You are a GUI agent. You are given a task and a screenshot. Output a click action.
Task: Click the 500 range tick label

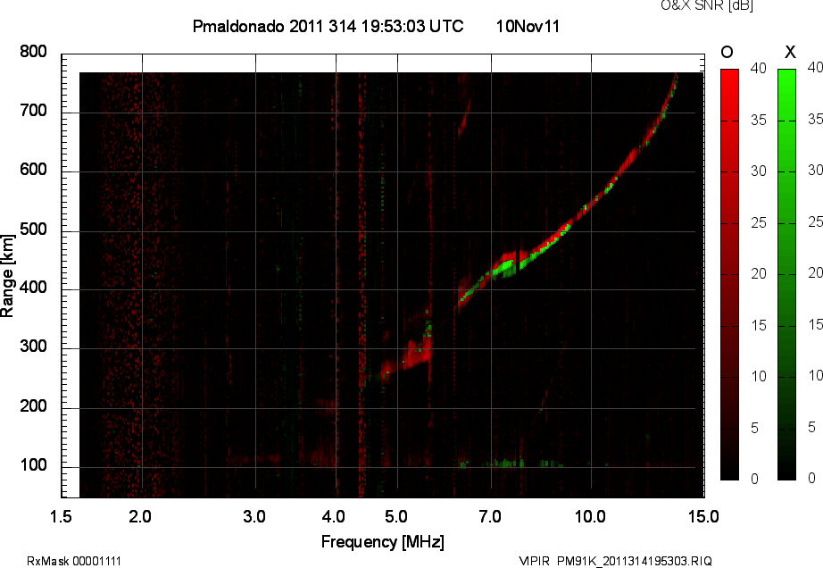click(x=34, y=230)
